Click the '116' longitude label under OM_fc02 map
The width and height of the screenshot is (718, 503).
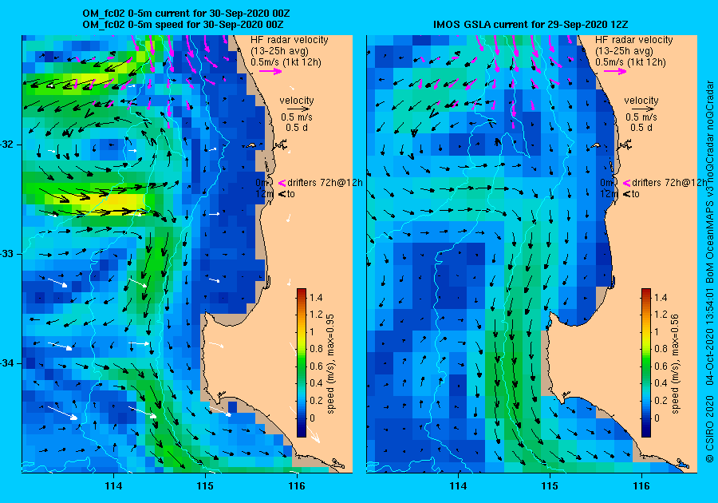click(297, 486)
